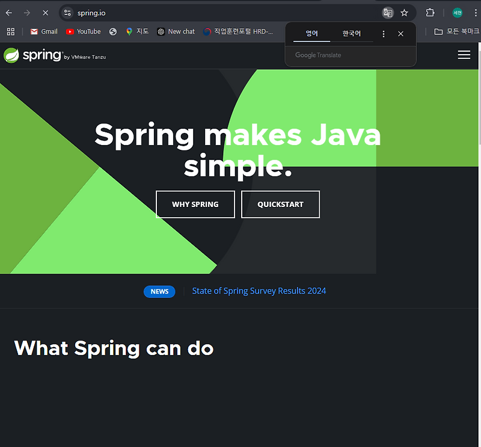
Task: Open the translate popup options menu
Action: coord(383,34)
